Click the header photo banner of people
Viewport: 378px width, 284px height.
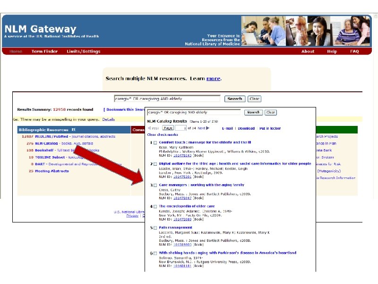pyautogui.click(x=306, y=31)
